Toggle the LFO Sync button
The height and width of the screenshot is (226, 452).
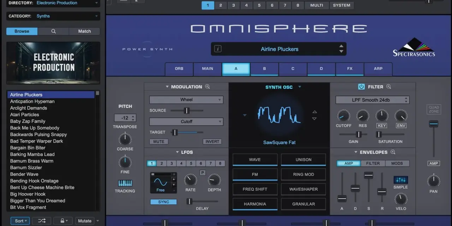[x=163, y=202]
